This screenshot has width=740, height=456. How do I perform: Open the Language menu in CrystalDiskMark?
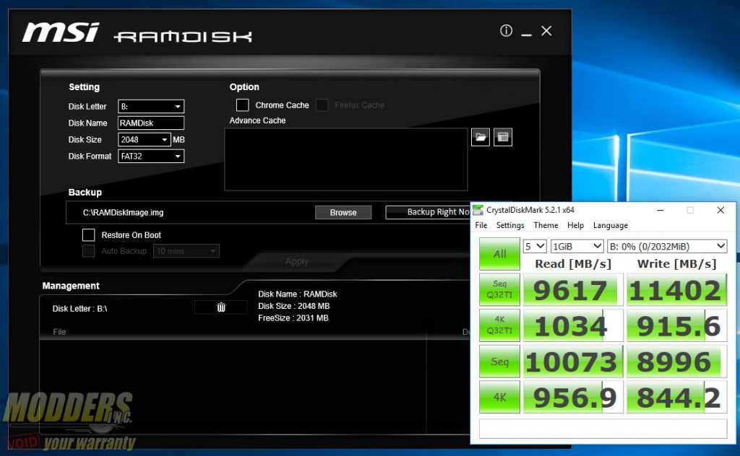point(610,225)
